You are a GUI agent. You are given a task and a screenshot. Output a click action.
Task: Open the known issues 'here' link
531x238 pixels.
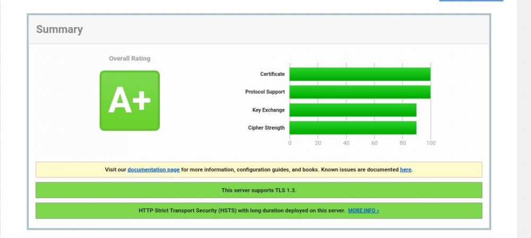(405, 169)
